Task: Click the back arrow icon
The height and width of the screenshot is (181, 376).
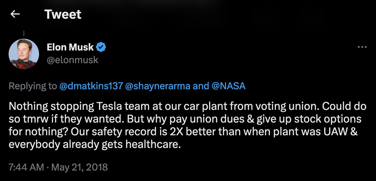Action: 15,14
